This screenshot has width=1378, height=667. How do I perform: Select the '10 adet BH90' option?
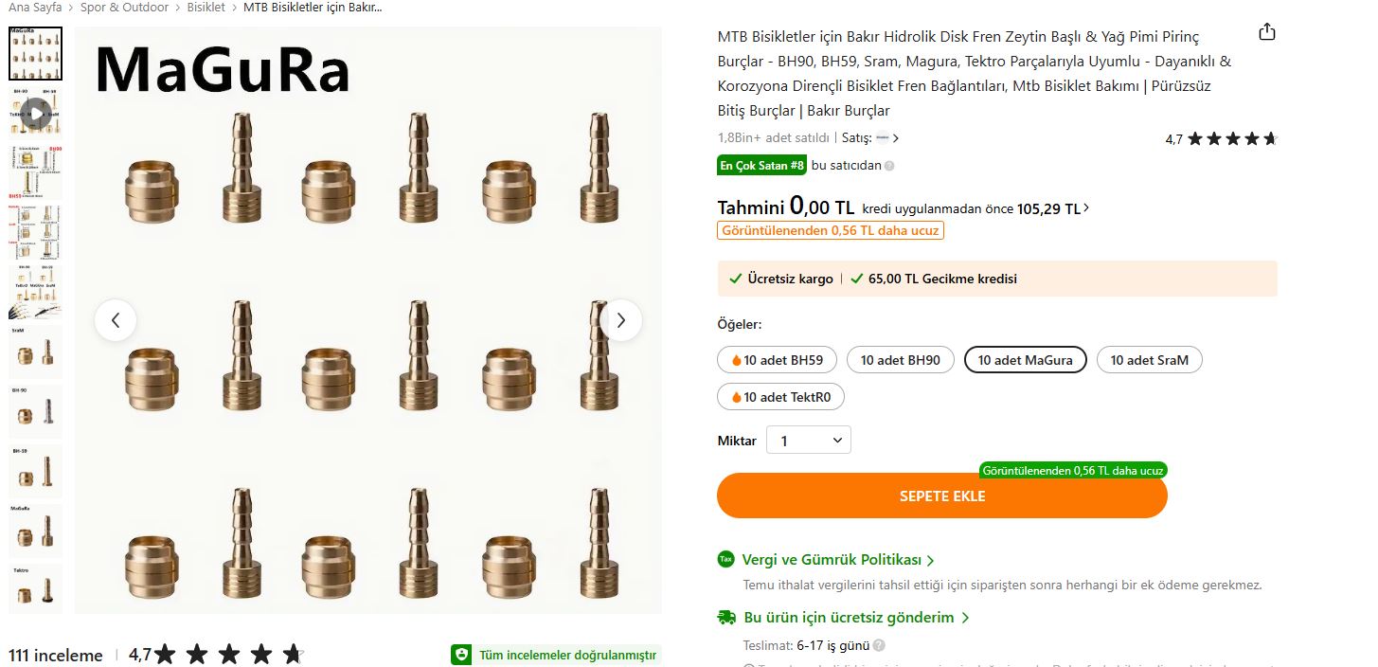tap(900, 360)
